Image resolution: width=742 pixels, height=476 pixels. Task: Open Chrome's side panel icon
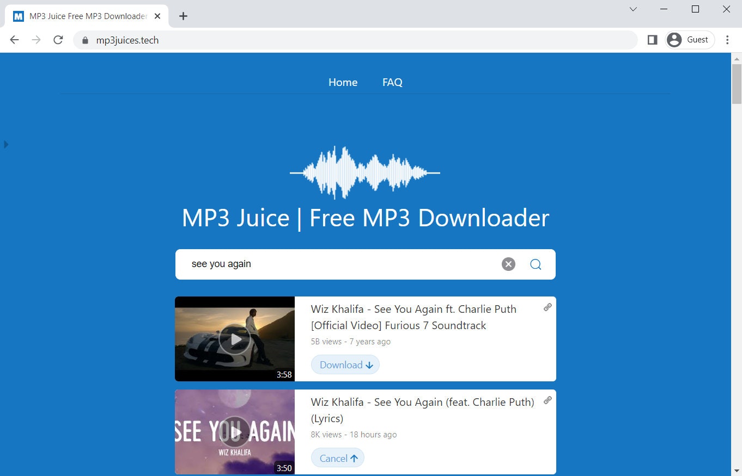pos(652,40)
